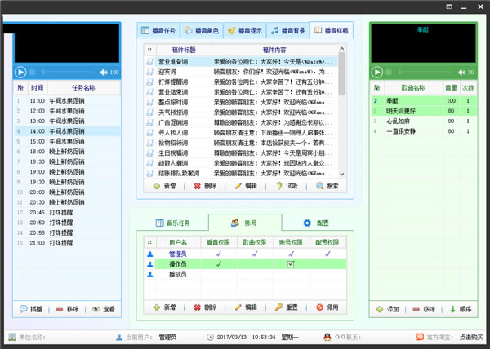Select the 操作员 account row

(x=245, y=264)
